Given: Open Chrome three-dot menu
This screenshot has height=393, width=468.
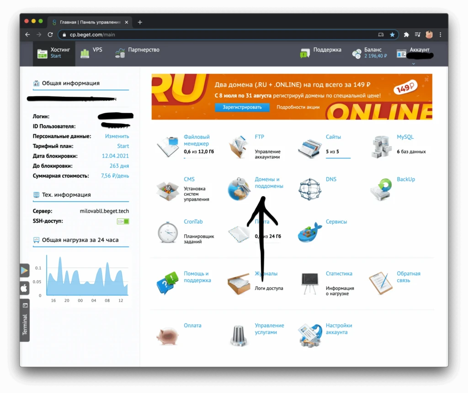Looking at the screenshot, I should pyautogui.click(x=440, y=35).
